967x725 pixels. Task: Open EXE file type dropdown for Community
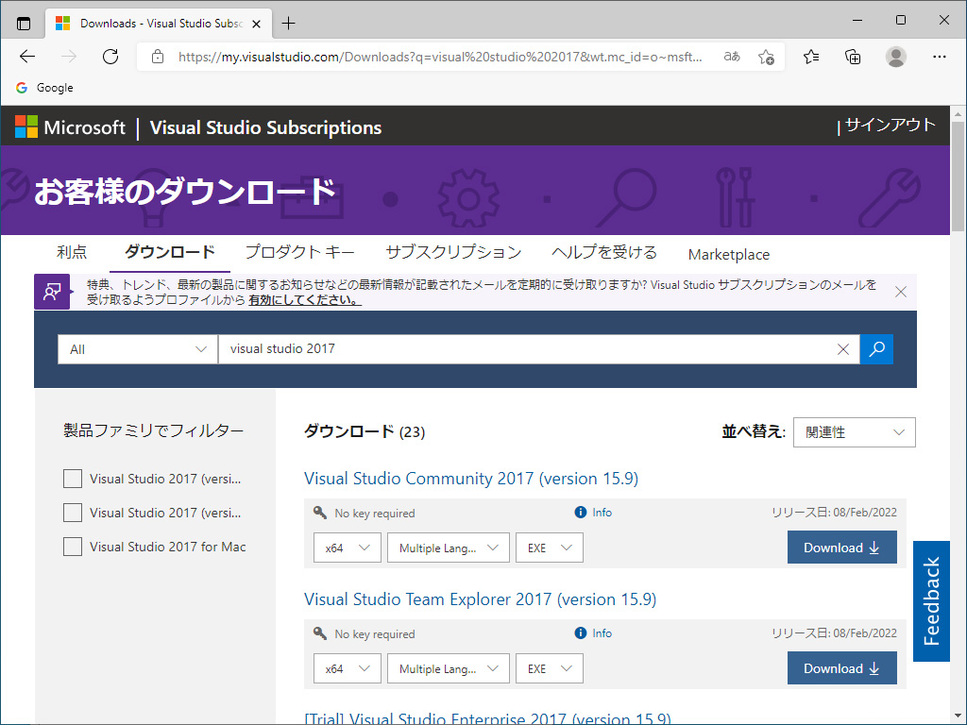[x=549, y=548]
